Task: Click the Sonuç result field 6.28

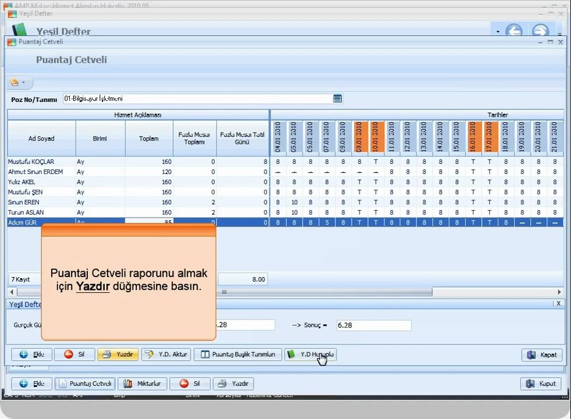Action: (374, 325)
